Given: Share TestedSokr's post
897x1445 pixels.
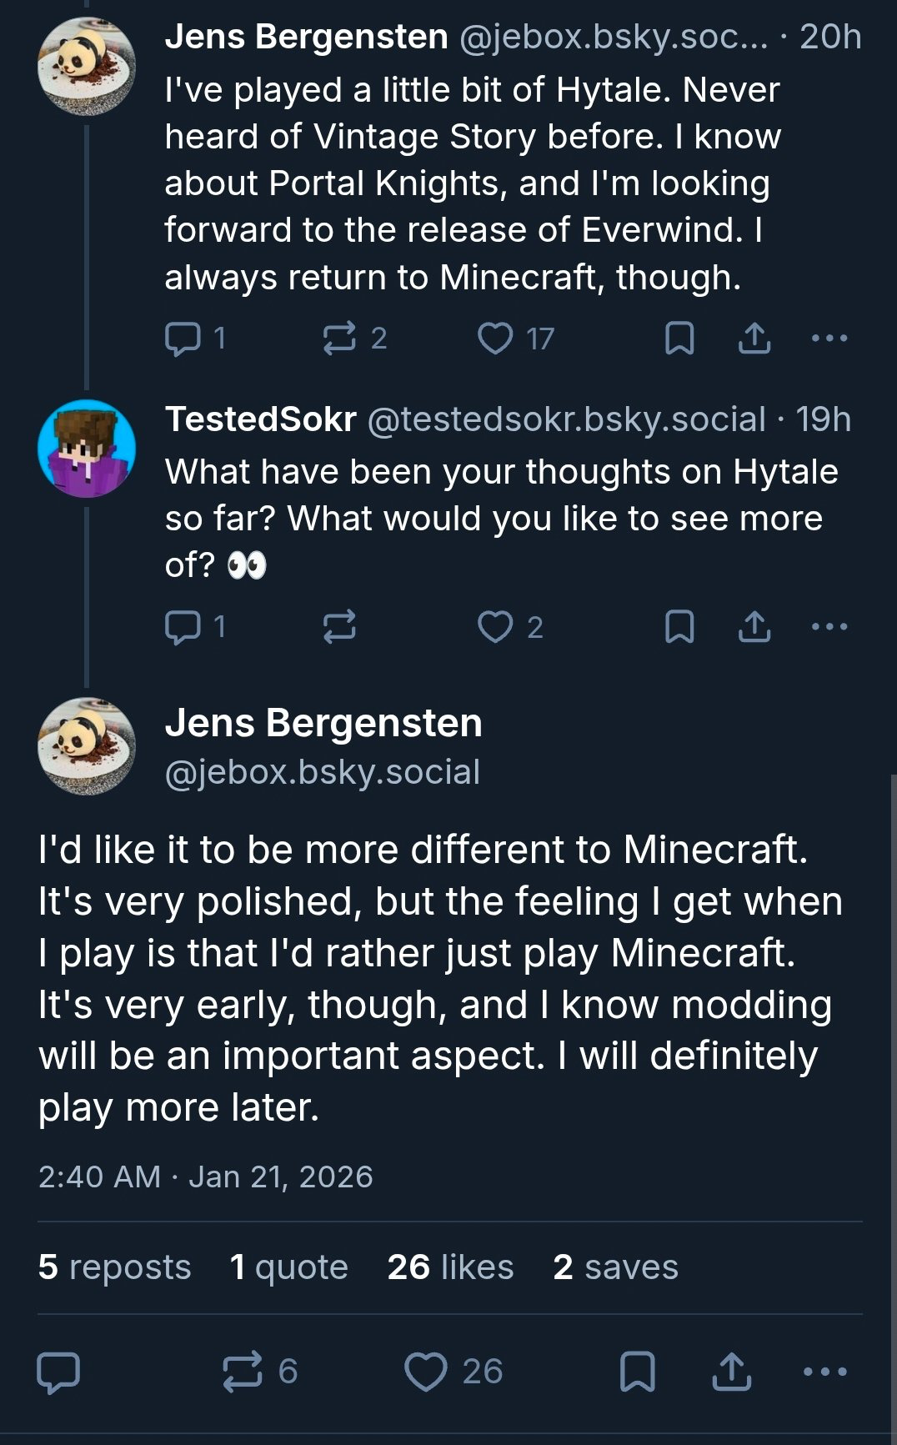Looking at the screenshot, I should pyautogui.click(x=754, y=627).
